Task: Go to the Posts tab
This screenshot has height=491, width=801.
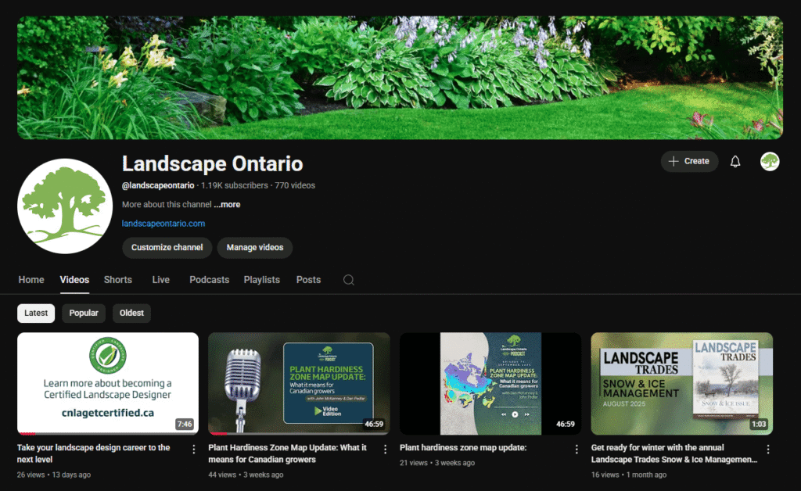Action: point(308,279)
